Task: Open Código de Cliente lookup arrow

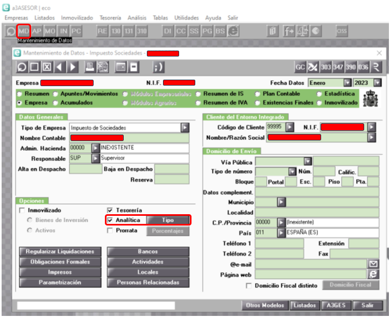Action: point(289,127)
